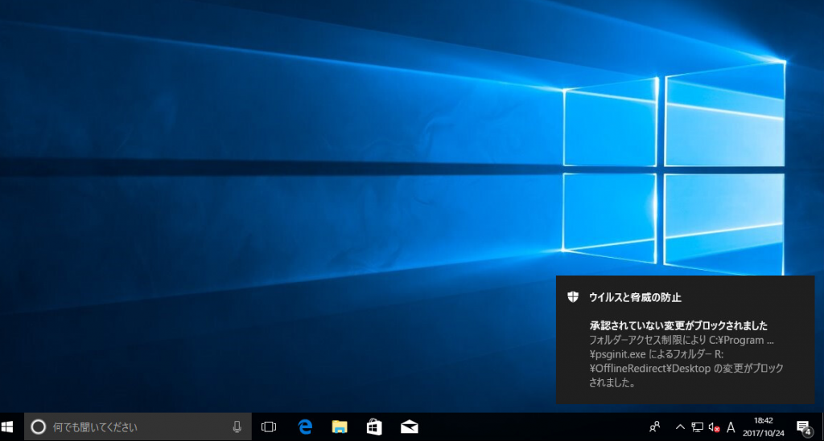
Task: Open the Microsoft Store taskbar icon
Action: (374, 427)
